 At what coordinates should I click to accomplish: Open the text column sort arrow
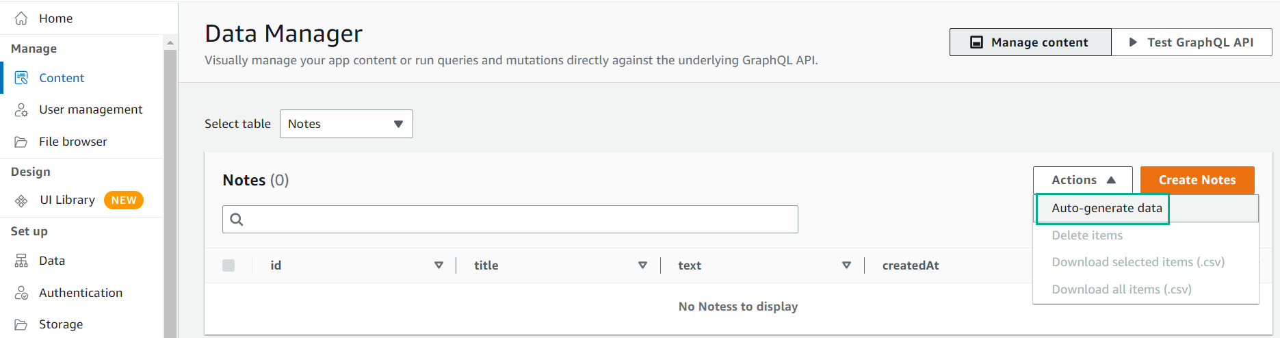coord(846,265)
